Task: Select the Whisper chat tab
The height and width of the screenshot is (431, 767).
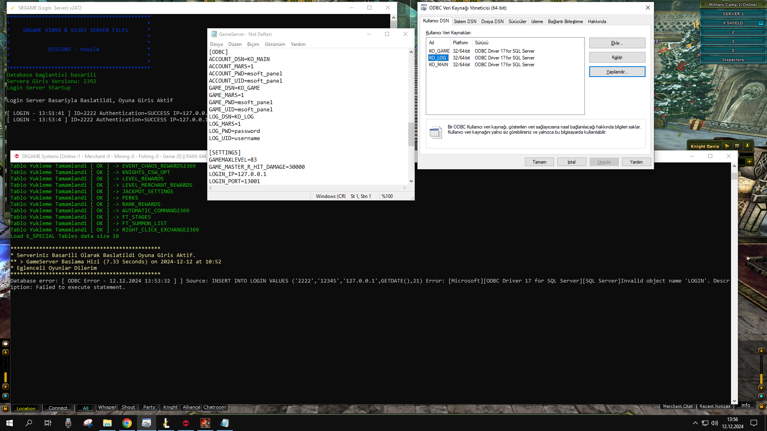Action: click(107, 407)
